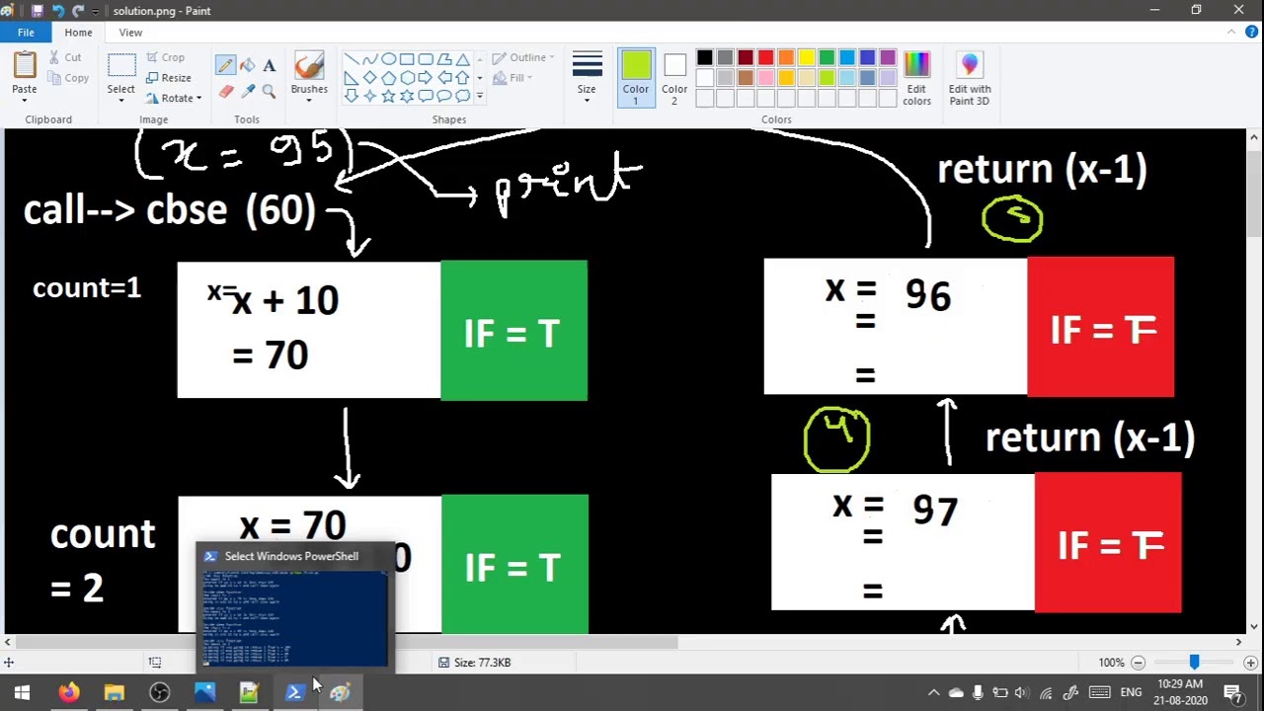Screen dimensions: 1264x711
Task: Switch to the View tab
Action: pos(130,33)
